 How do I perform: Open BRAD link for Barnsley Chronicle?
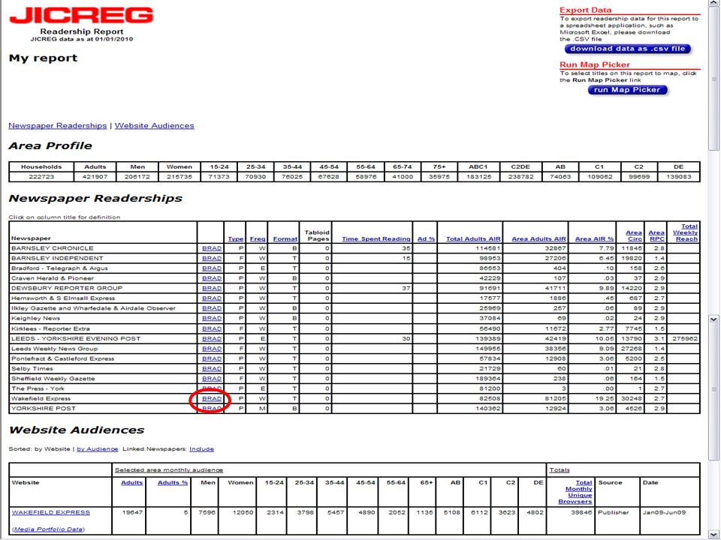(212, 248)
